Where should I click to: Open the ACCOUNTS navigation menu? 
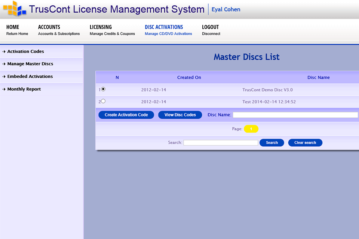point(49,27)
